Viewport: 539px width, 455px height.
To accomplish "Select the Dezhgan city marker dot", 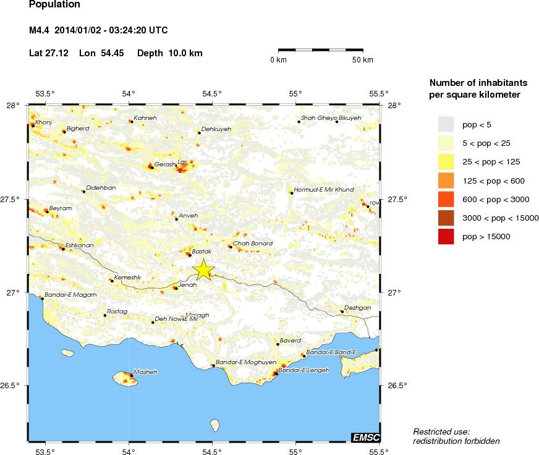I will (x=342, y=311).
